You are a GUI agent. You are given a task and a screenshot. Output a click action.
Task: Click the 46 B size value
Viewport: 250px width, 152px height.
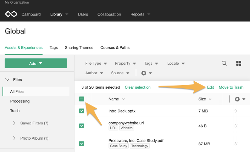(202, 126)
